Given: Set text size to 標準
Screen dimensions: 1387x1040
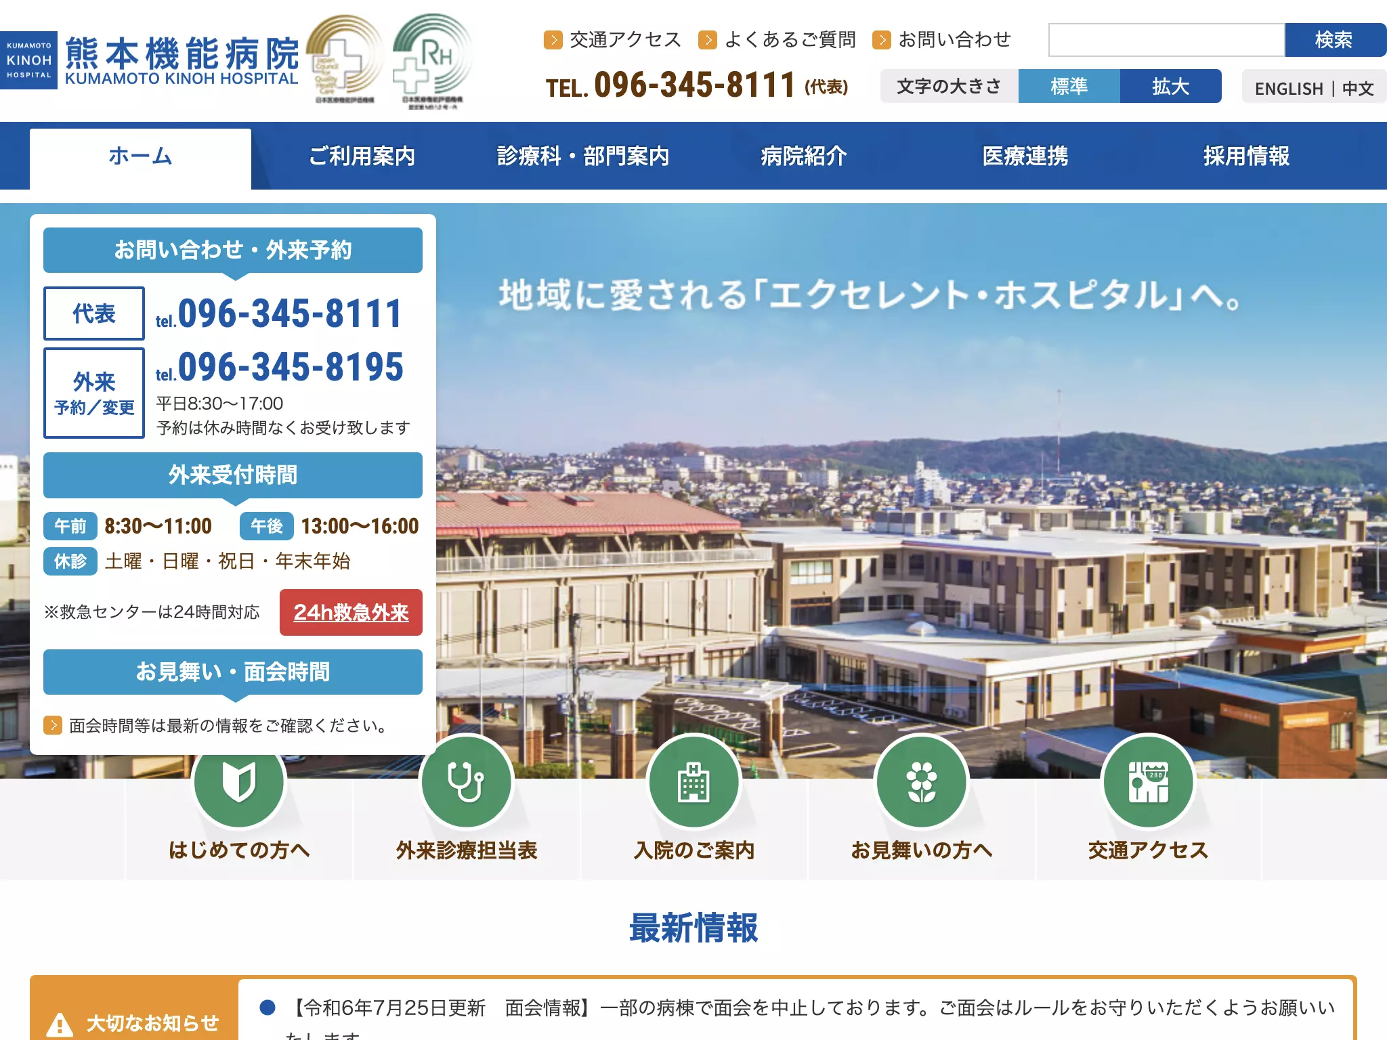Looking at the screenshot, I should click(1069, 86).
